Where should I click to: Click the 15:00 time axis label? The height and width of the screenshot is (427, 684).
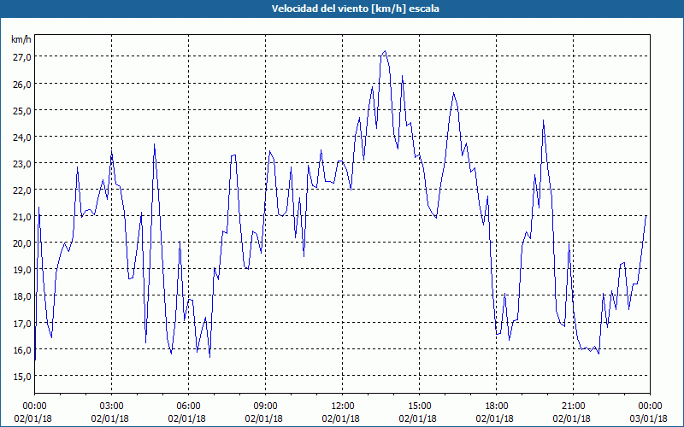(x=419, y=407)
